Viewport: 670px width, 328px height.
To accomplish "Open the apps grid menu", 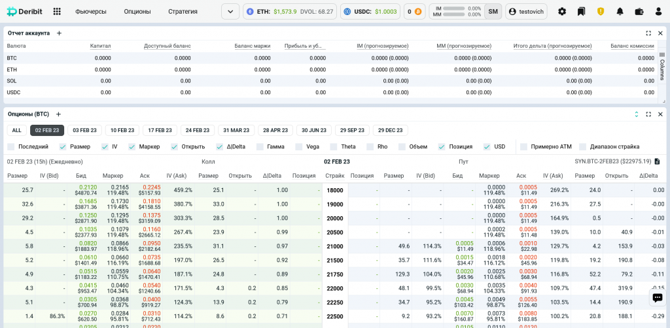I will (57, 11).
